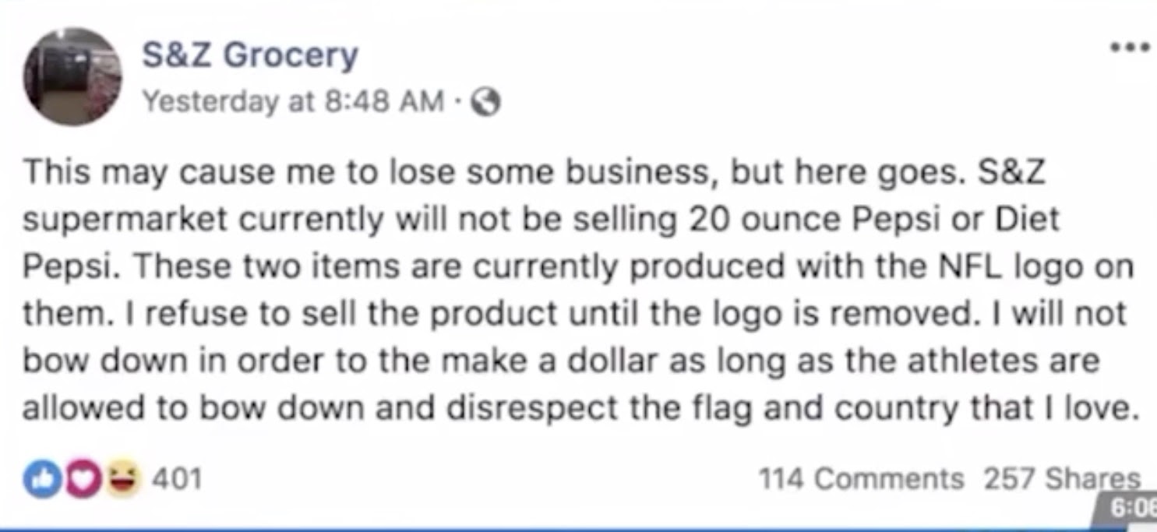Screen dimensions: 1157x532
Task: Click the blue video progress bar
Action: (545, 527)
